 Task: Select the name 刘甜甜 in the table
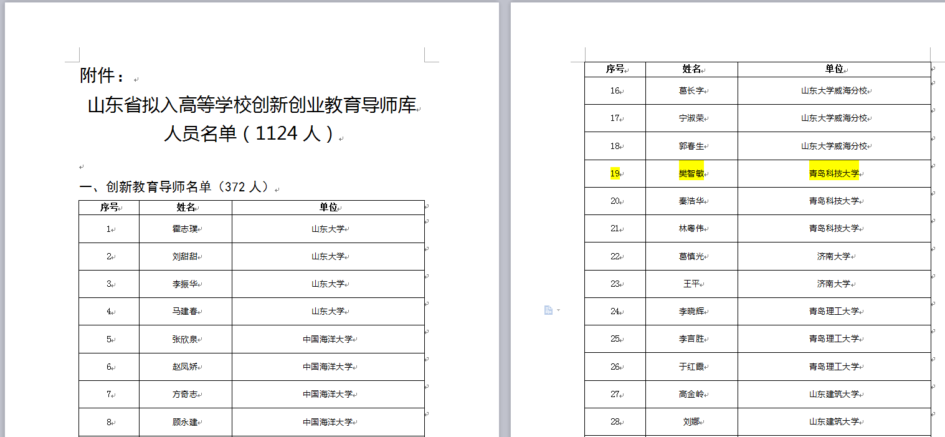point(185,256)
